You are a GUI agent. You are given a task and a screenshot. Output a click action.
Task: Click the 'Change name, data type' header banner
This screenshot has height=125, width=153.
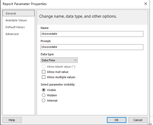click(92, 17)
